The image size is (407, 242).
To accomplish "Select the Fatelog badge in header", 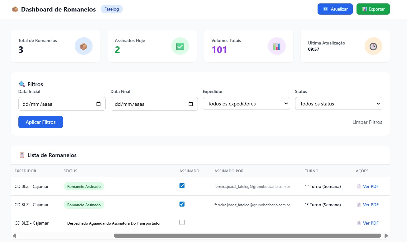I will click(x=112, y=9).
